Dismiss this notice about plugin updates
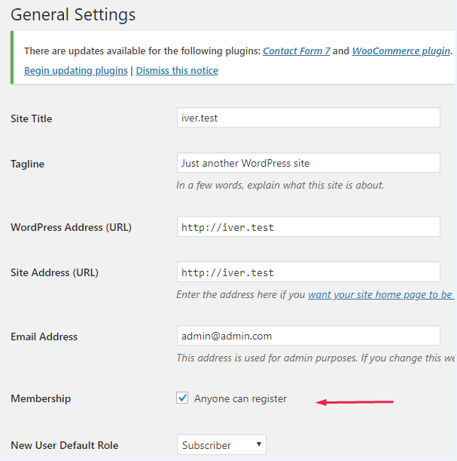 [x=177, y=71]
